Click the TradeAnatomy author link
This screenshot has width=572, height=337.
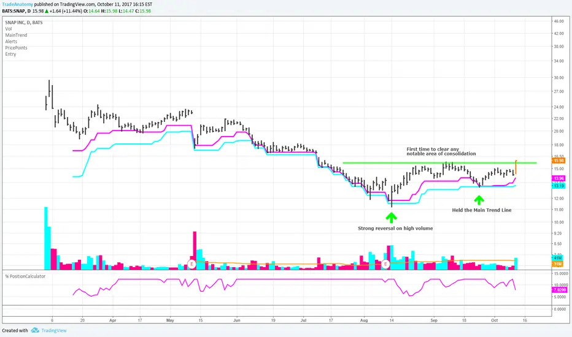(17, 4)
